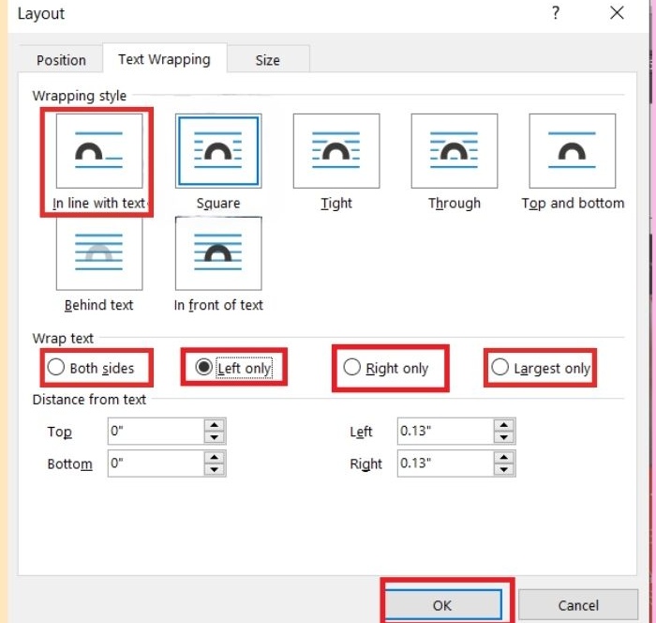Enable the Right only wrap option
Screen dimensions: 656x623
tap(351, 368)
